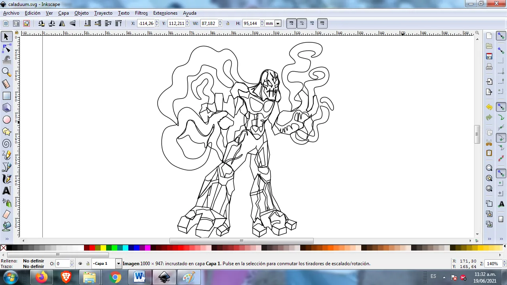Select the Selector arrow tool
Viewport: 507px width, 285px height.
[6, 36]
